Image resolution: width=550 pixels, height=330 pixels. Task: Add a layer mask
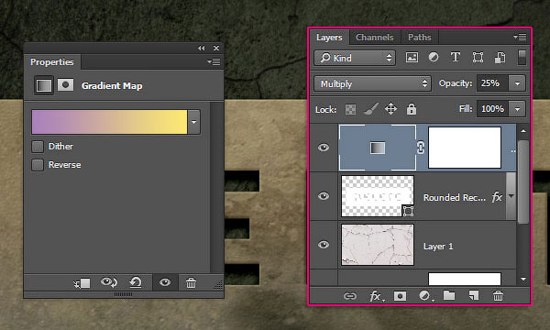[400, 296]
